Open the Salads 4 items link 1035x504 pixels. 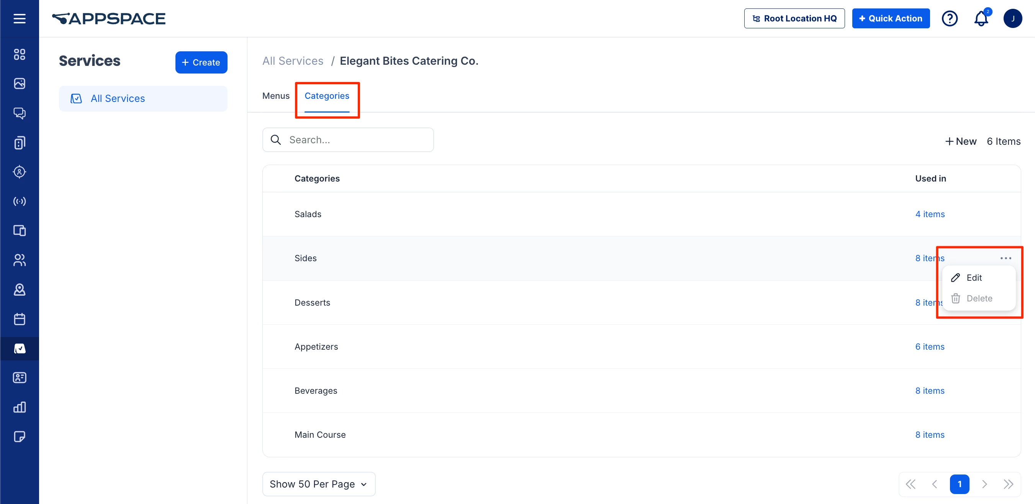point(930,214)
